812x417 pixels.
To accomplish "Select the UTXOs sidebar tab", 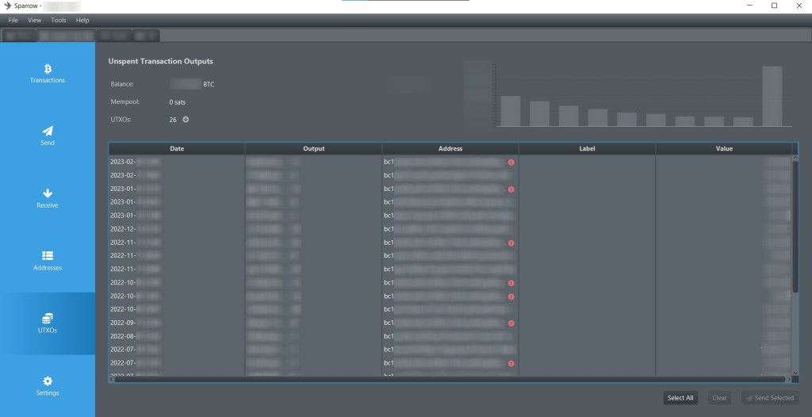I will click(x=48, y=323).
